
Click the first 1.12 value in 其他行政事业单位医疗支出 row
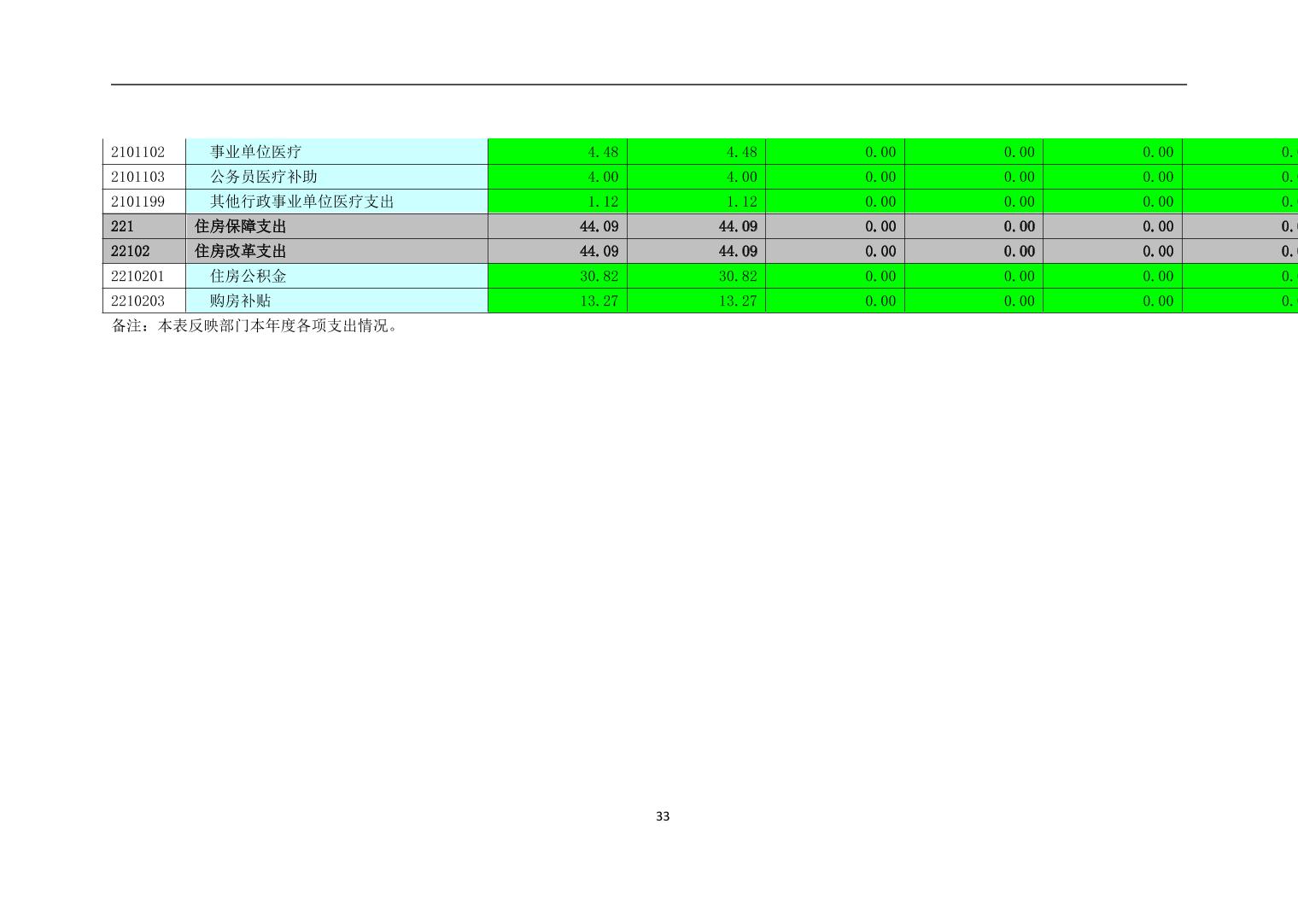point(603,202)
